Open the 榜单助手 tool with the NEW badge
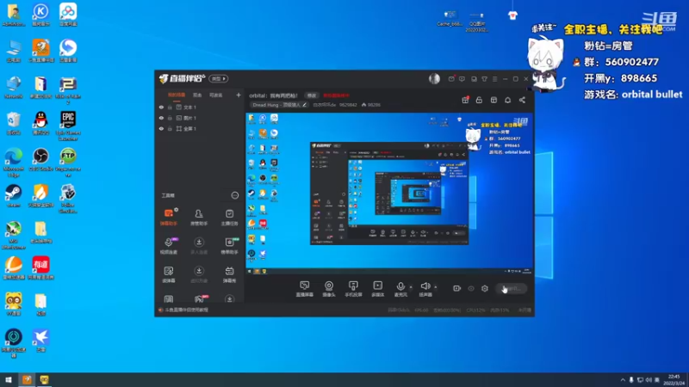 [229, 246]
